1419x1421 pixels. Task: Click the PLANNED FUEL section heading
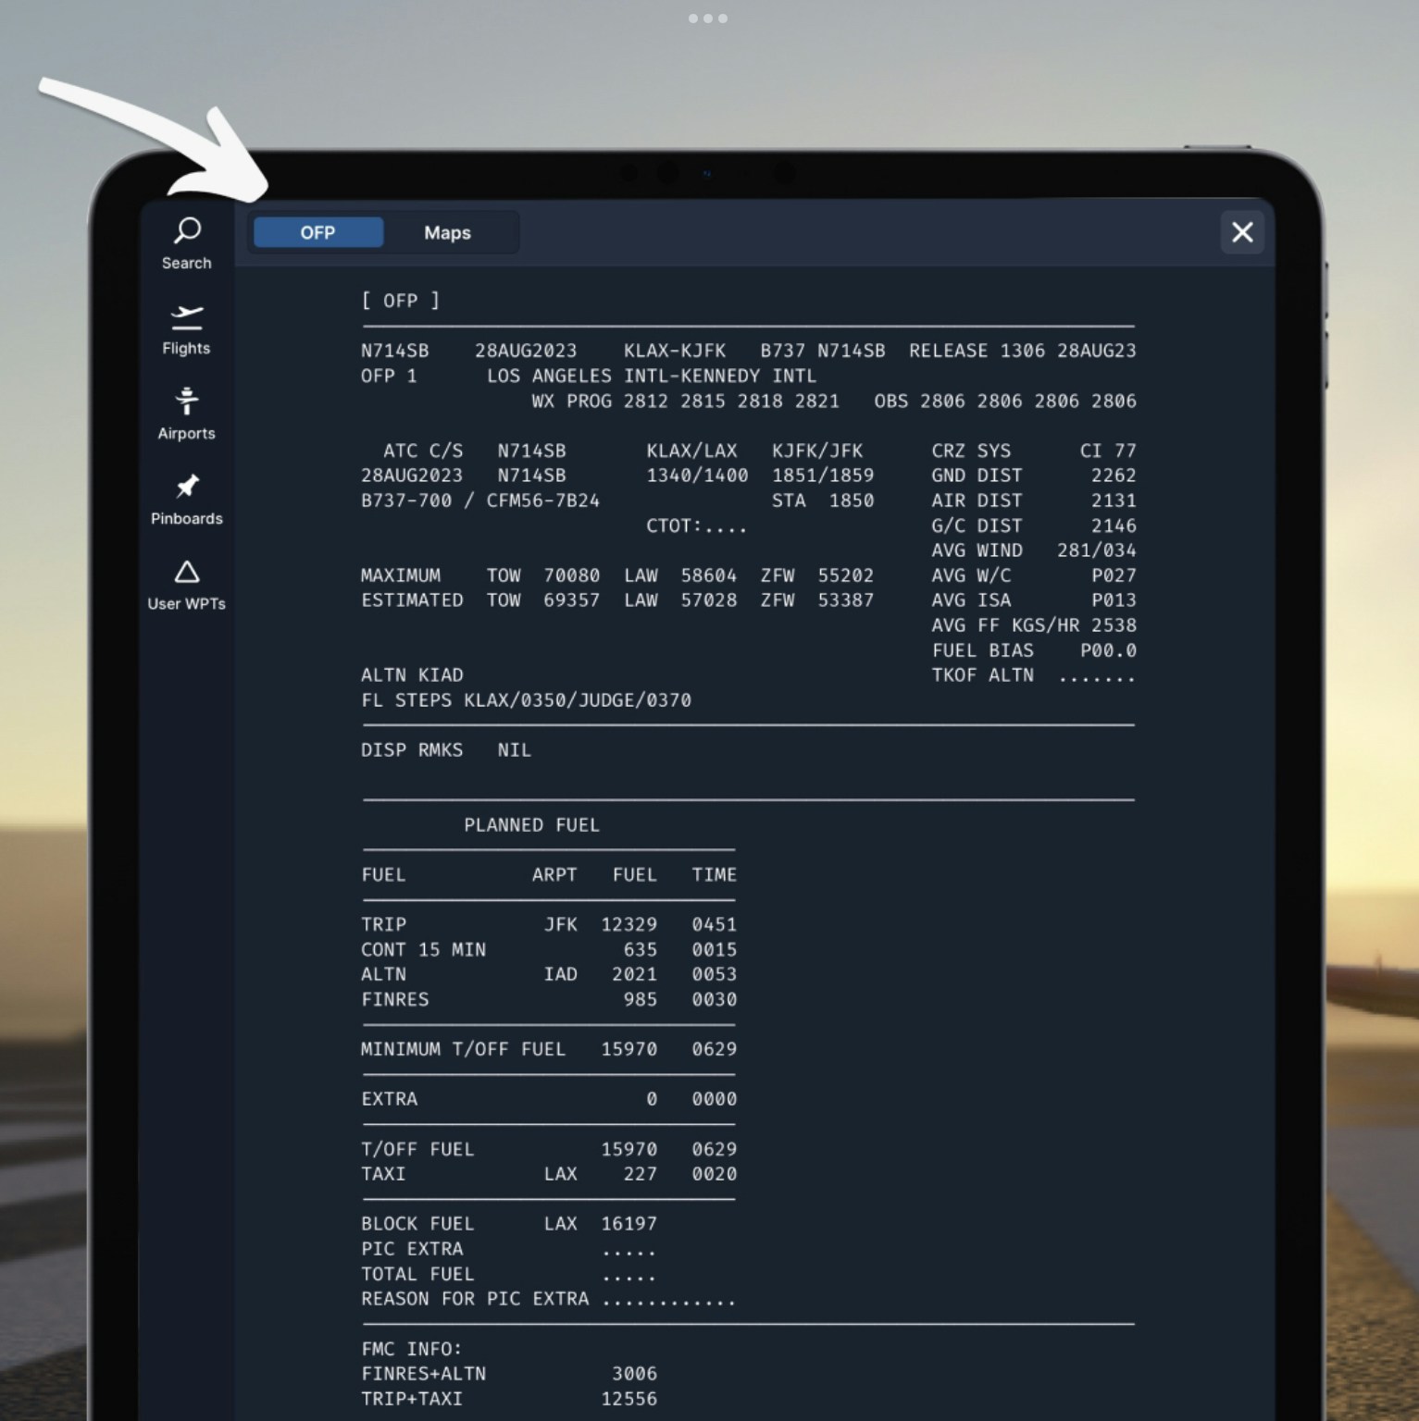pos(531,825)
